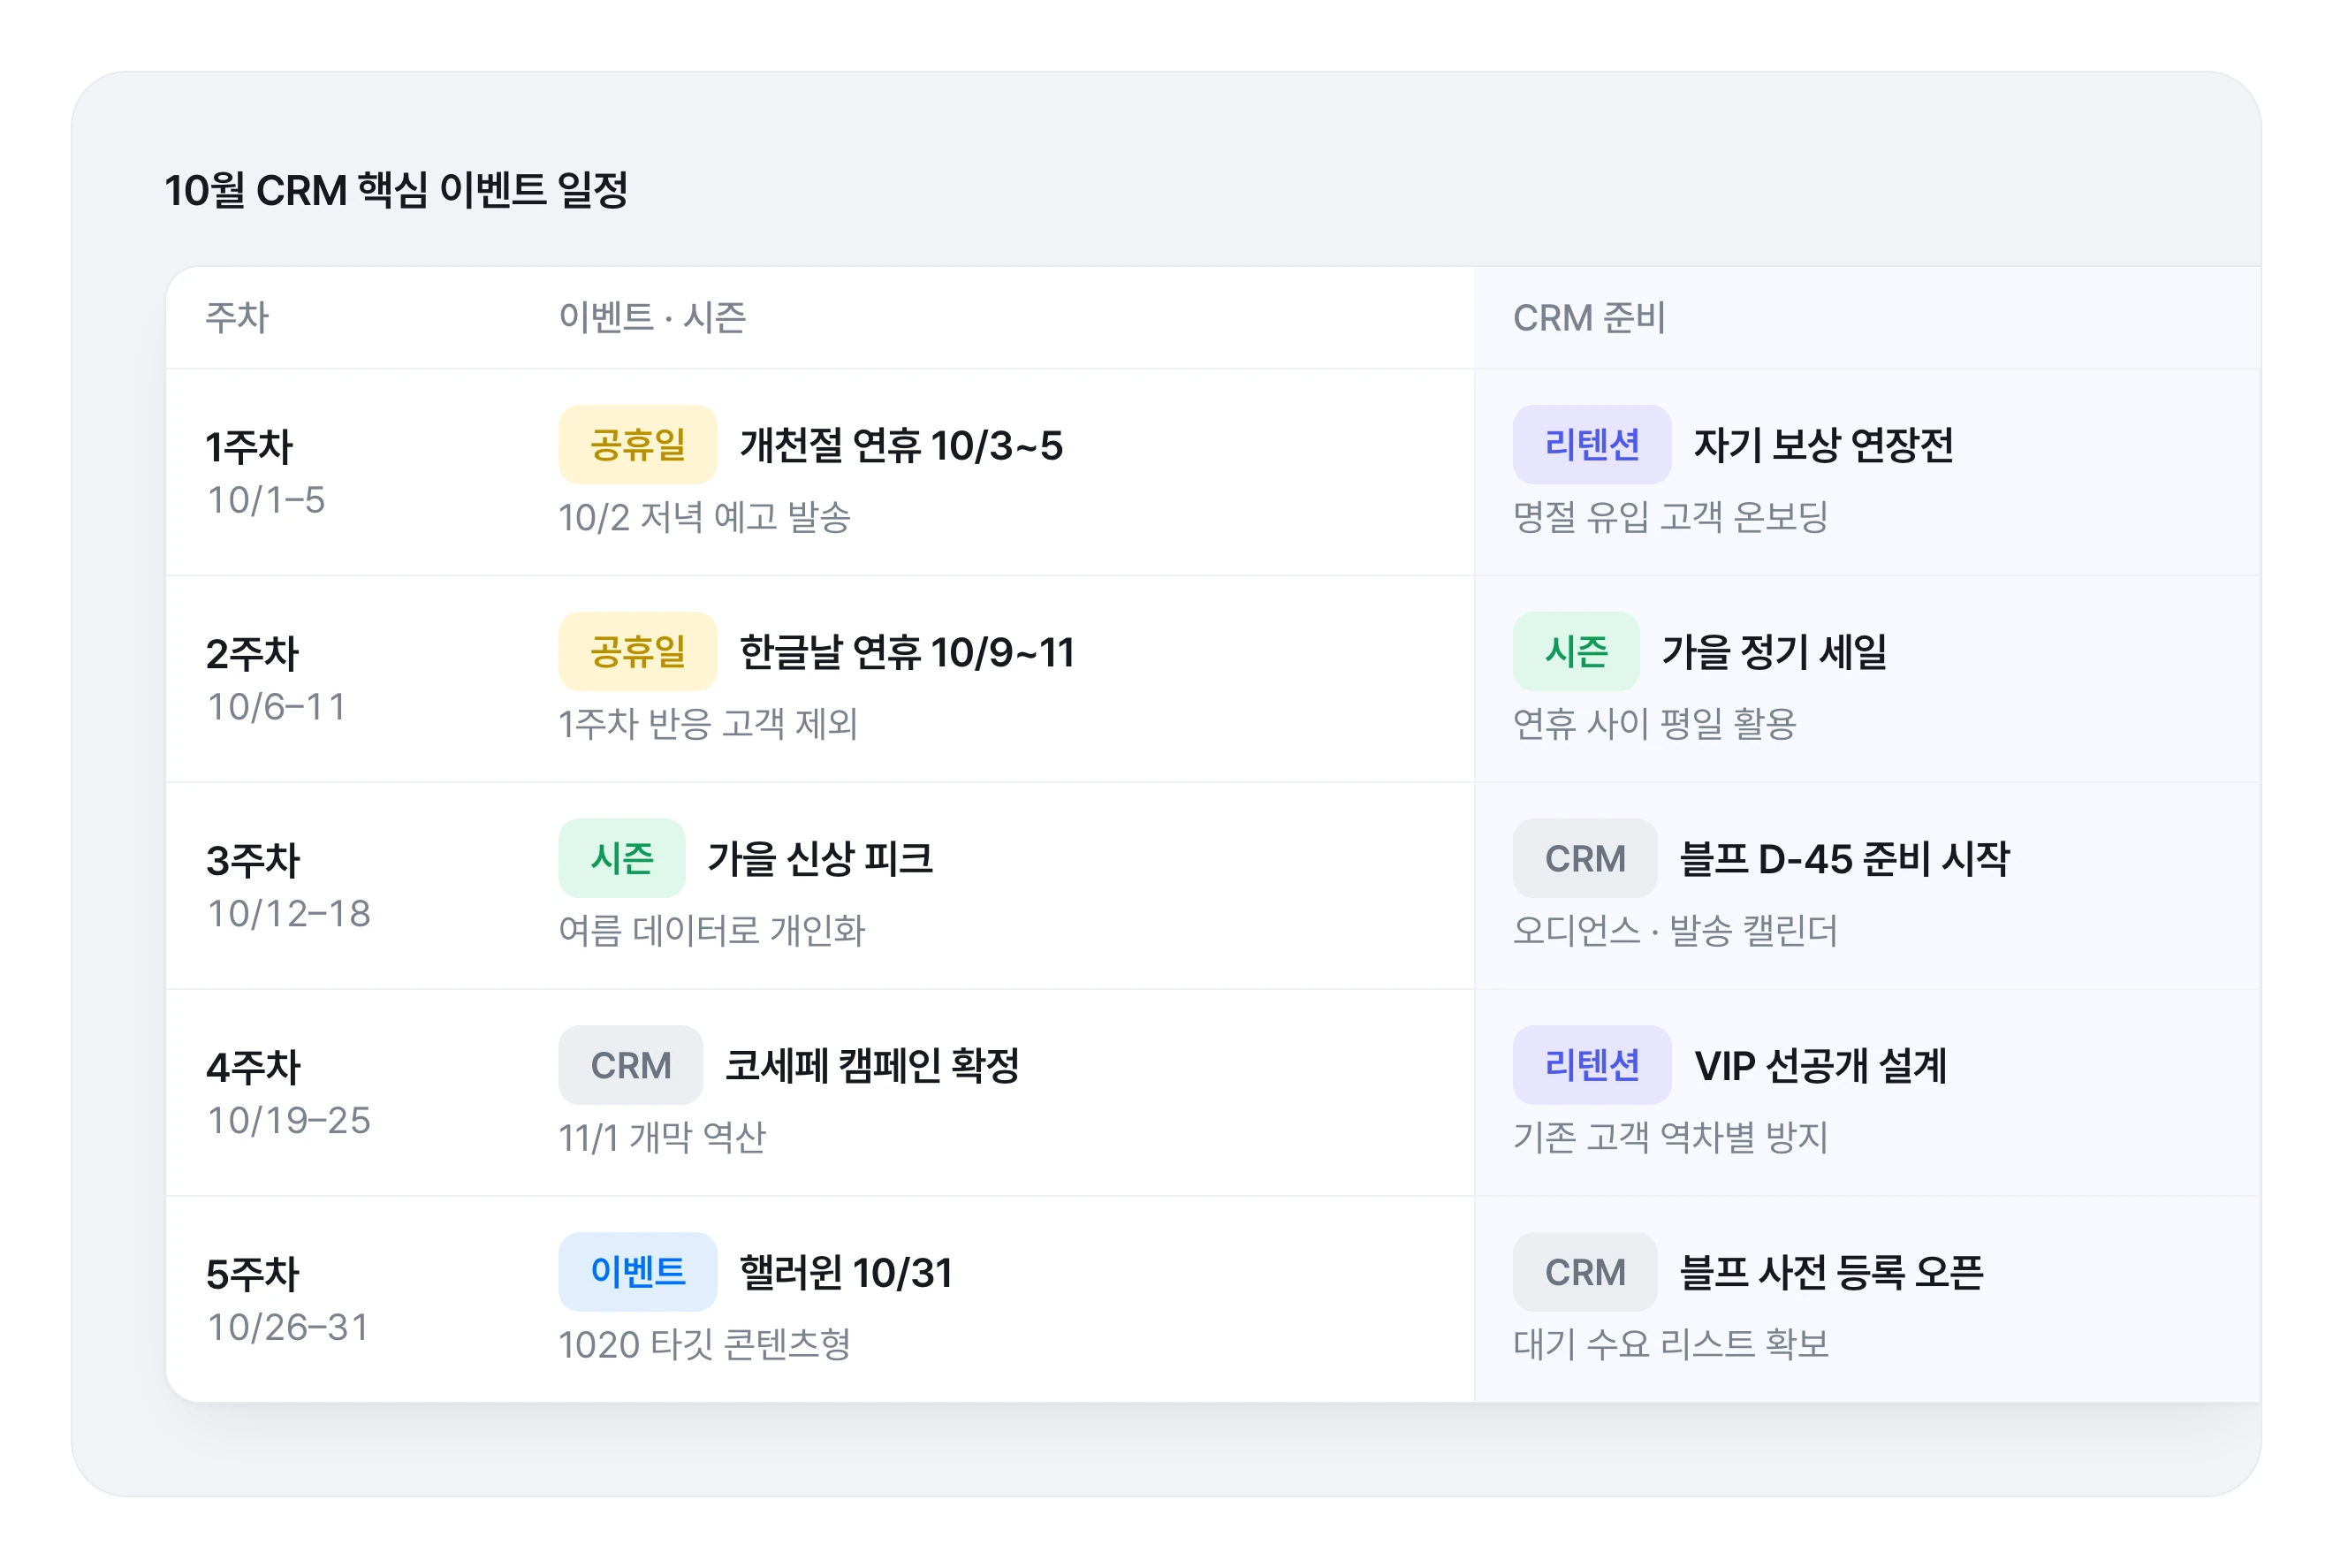Screen dimensions: 2333x1568
Task: Click the '공휴일' tag beside 개천절 연휴
Action: [x=638, y=444]
